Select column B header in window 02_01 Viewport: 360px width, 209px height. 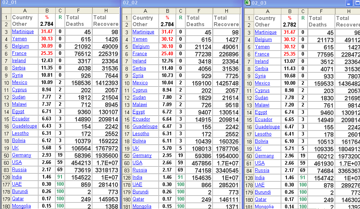[x=47, y=11]
